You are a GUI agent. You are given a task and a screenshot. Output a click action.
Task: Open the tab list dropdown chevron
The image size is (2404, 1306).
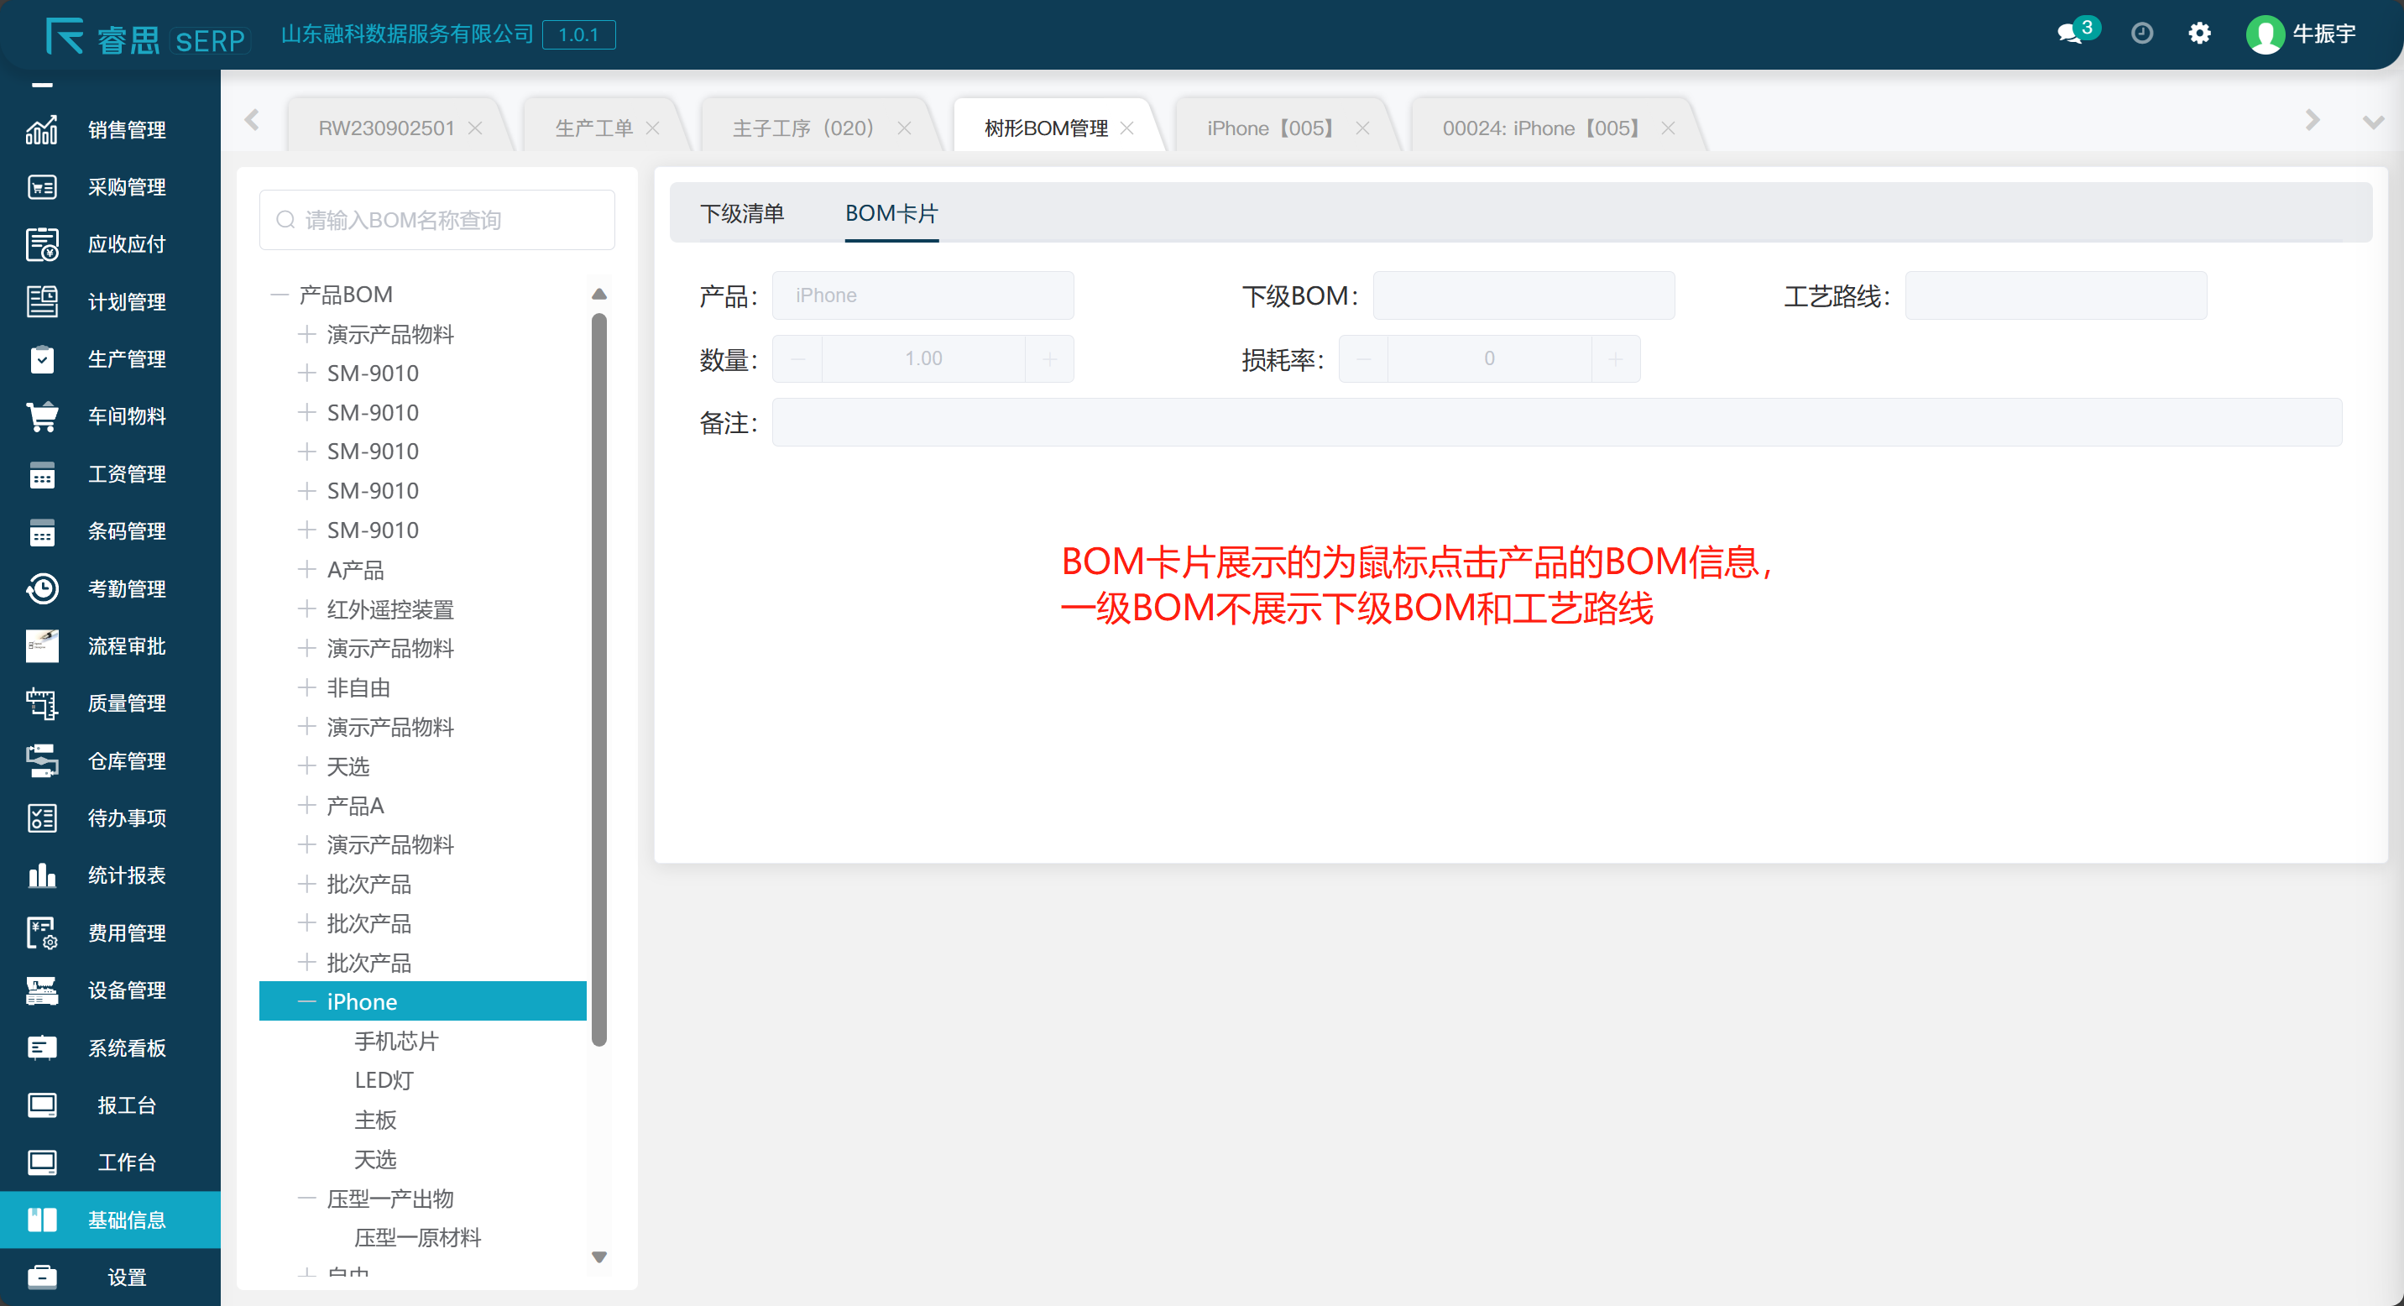(2372, 121)
